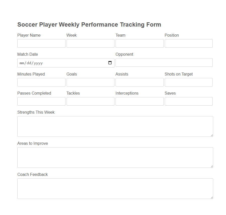
Task: Select the Saves input field
Action: [x=188, y=101]
